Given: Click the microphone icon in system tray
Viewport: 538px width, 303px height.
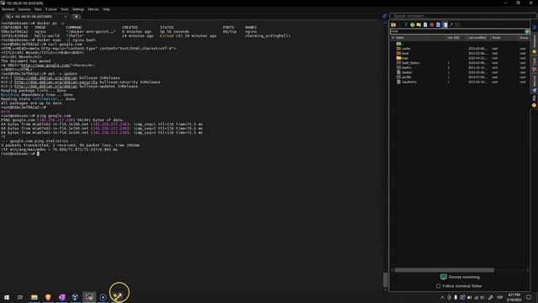Looking at the screenshot, I should click(x=456, y=297).
